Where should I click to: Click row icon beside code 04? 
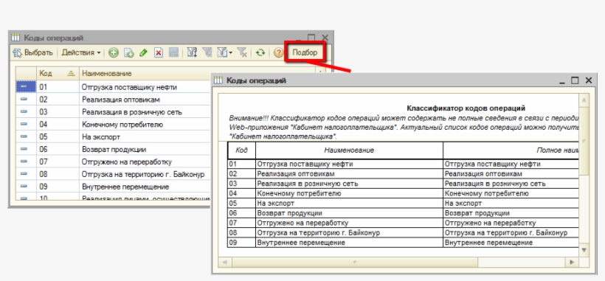click(x=24, y=125)
